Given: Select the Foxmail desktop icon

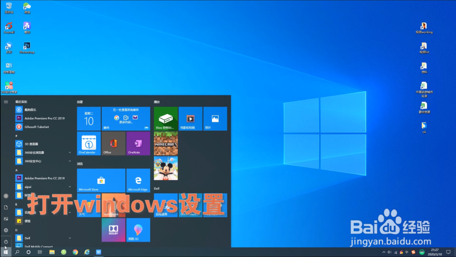Looking at the screenshot, I should (9, 28).
